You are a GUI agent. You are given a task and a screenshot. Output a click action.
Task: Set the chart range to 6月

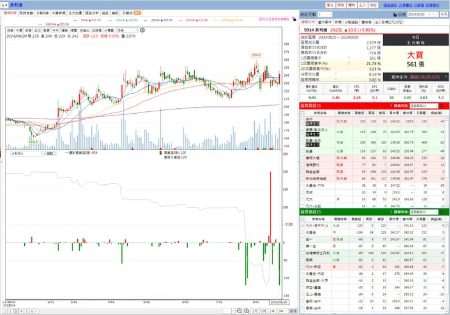point(263,311)
